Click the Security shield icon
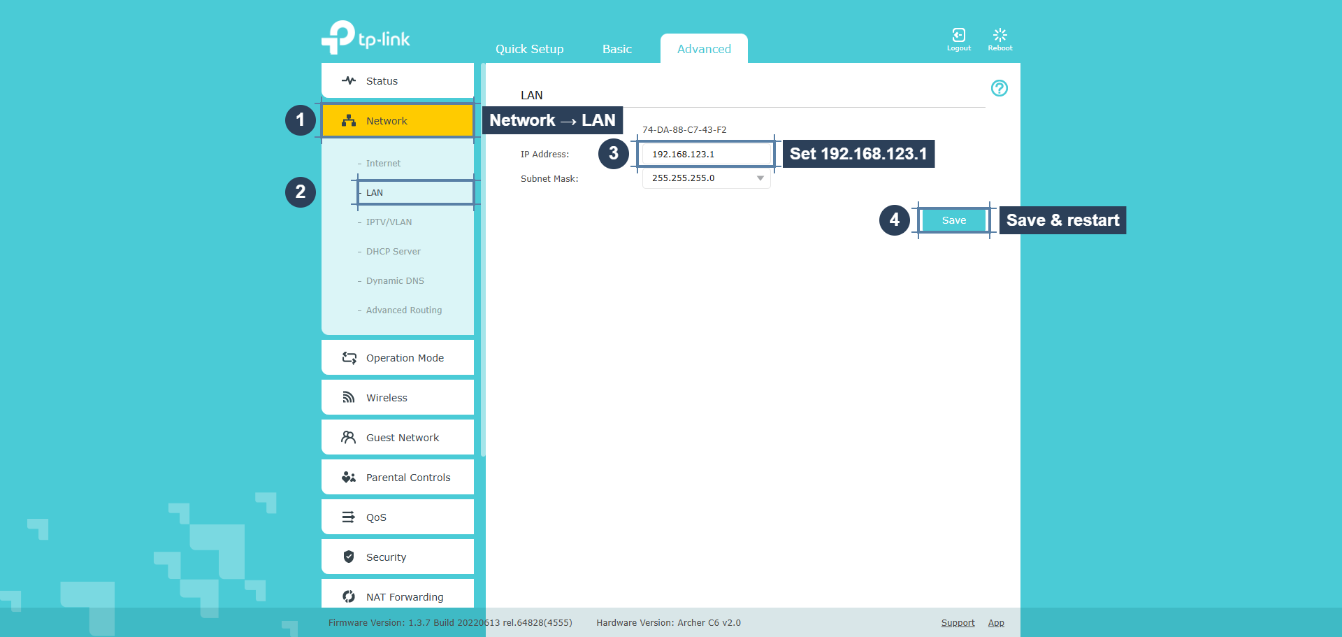Image resolution: width=1342 pixels, height=637 pixels. pos(348,557)
